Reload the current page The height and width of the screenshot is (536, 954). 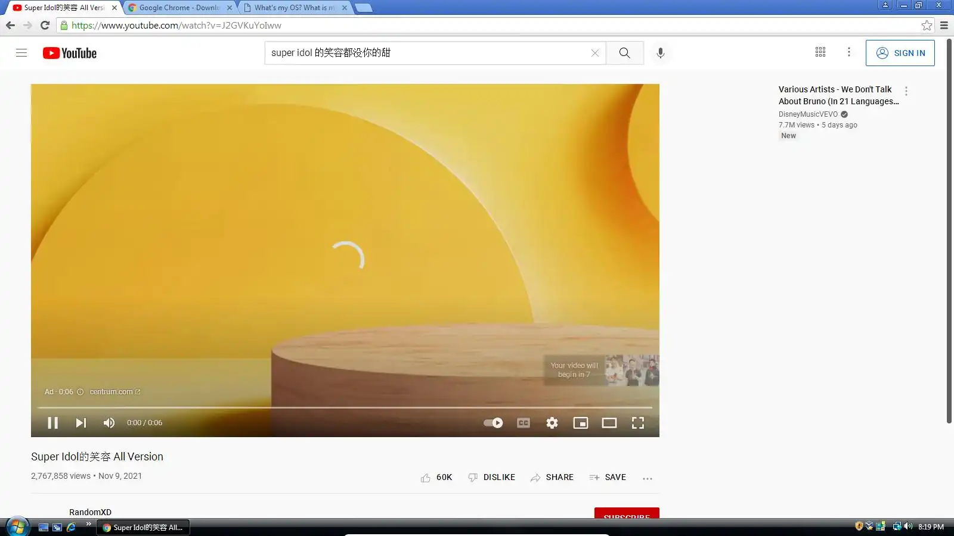(45, 25)
